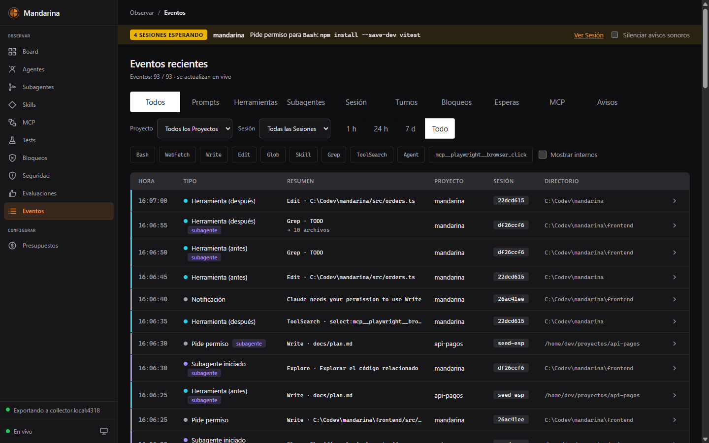Open Board via its grid icon

point(12,52)
